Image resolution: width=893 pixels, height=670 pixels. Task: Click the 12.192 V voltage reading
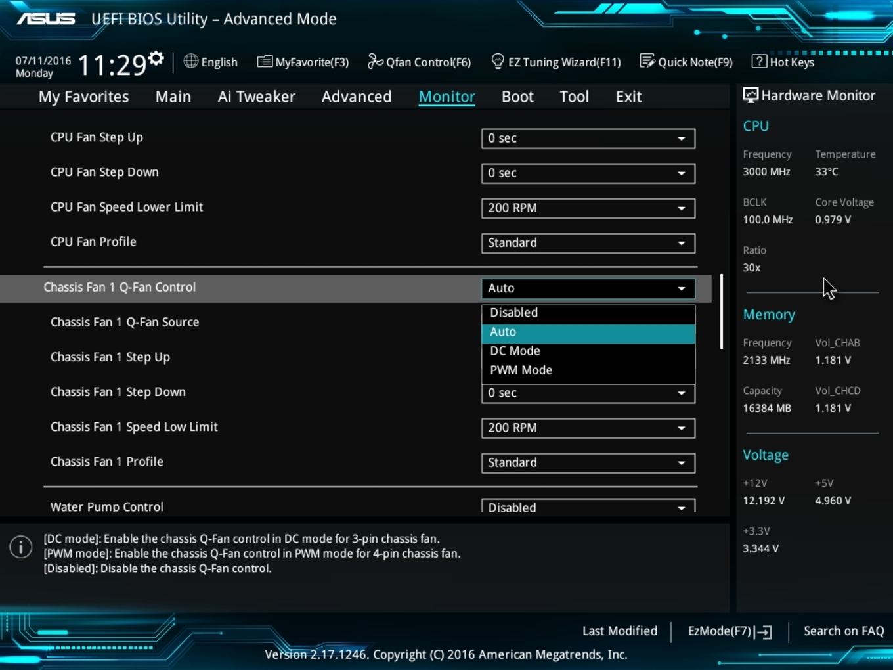point(764,501)
